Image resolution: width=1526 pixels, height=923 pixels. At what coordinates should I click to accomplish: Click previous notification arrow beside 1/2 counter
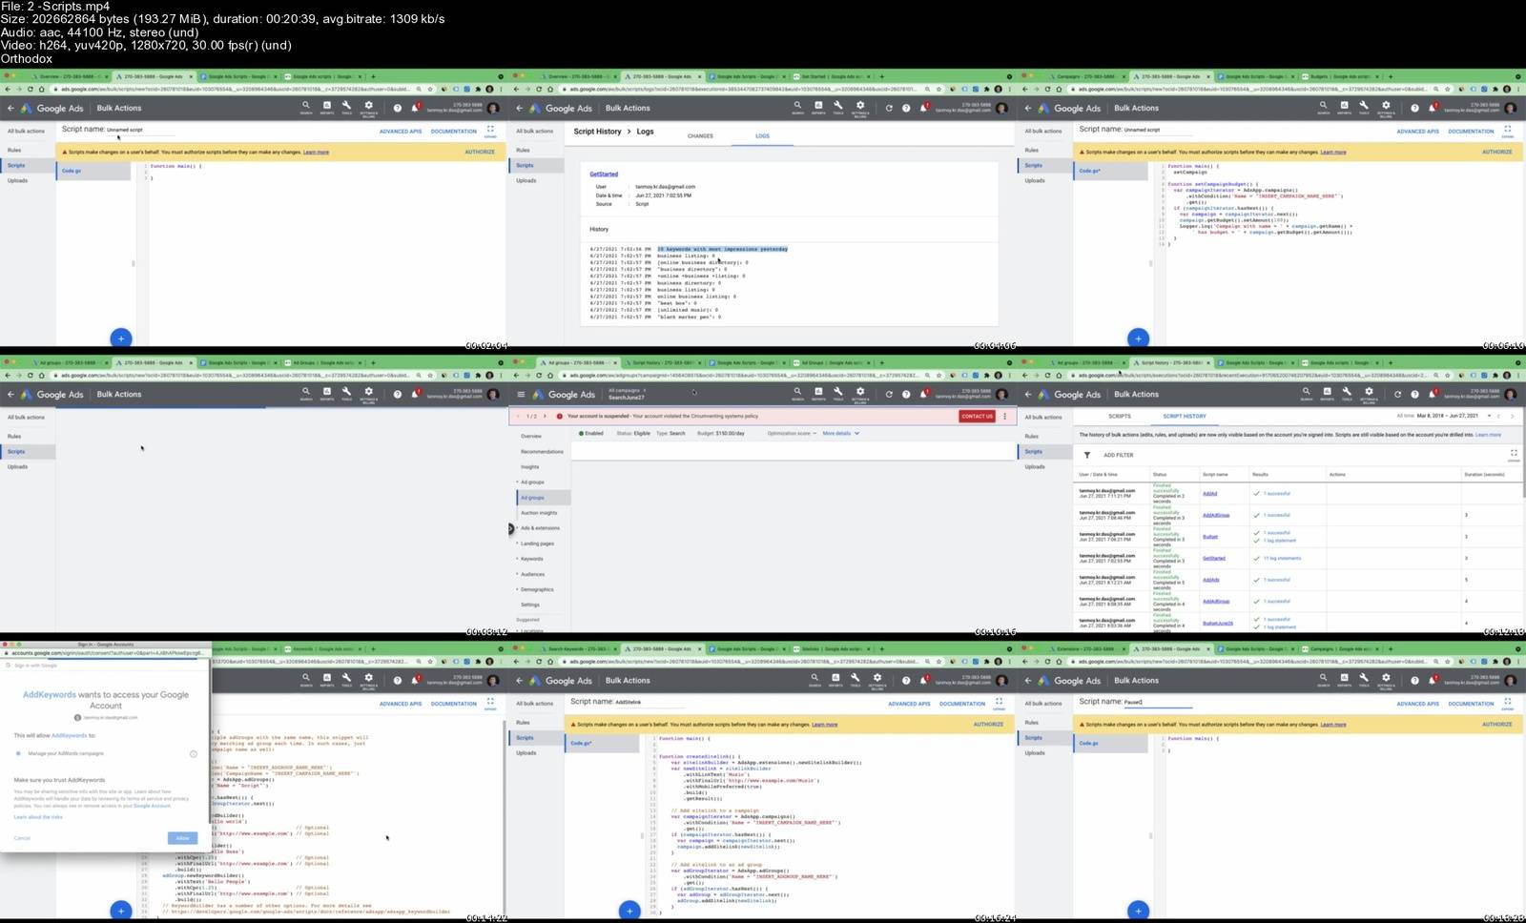518,416
